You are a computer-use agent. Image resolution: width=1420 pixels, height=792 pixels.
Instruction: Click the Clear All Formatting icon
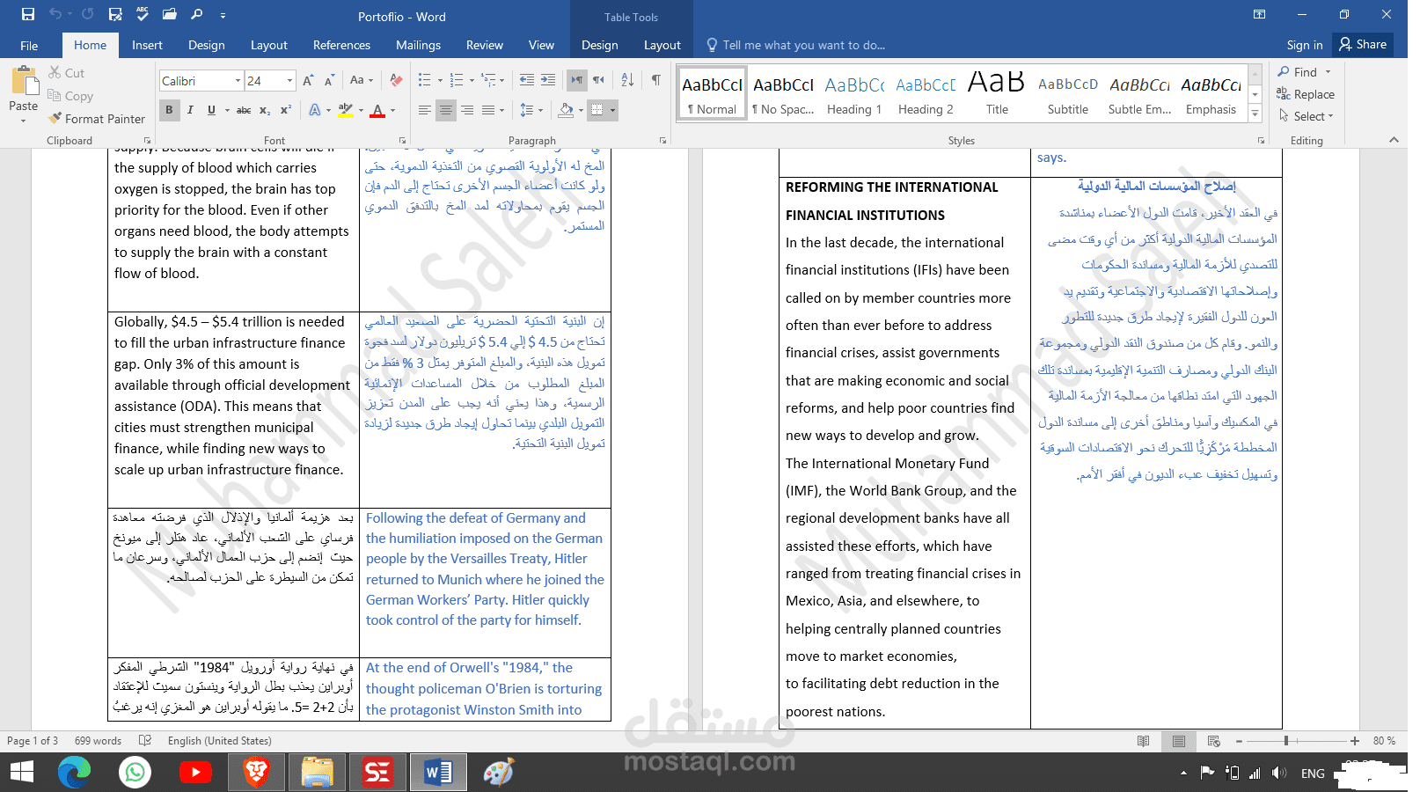point(396,80)
